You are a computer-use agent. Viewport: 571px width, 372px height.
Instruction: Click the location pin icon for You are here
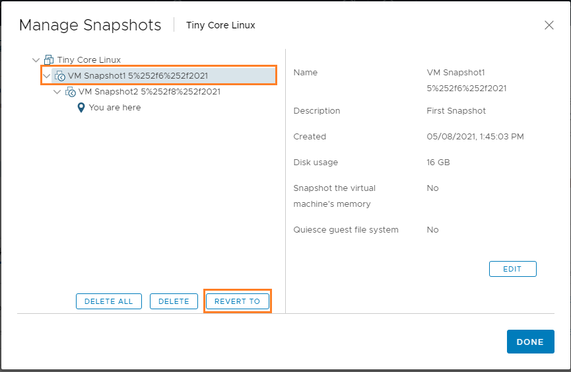pyautogui.click(x=81, y=108)
